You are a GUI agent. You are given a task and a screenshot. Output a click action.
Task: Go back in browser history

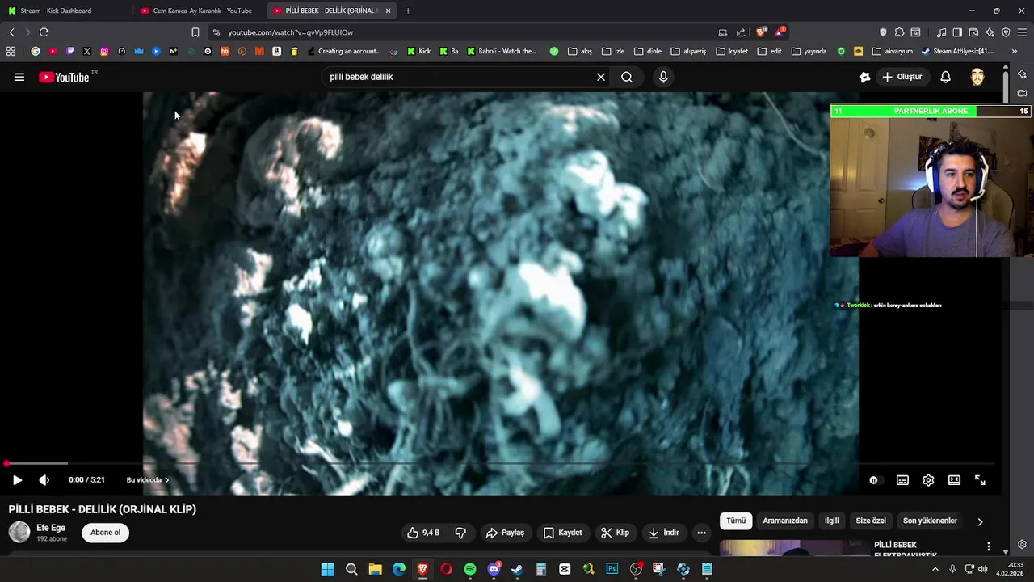[11, 32]
